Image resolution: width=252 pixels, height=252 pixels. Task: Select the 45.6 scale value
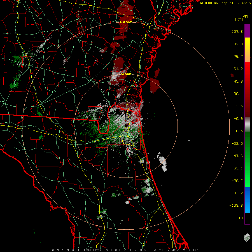pos(238,81)
